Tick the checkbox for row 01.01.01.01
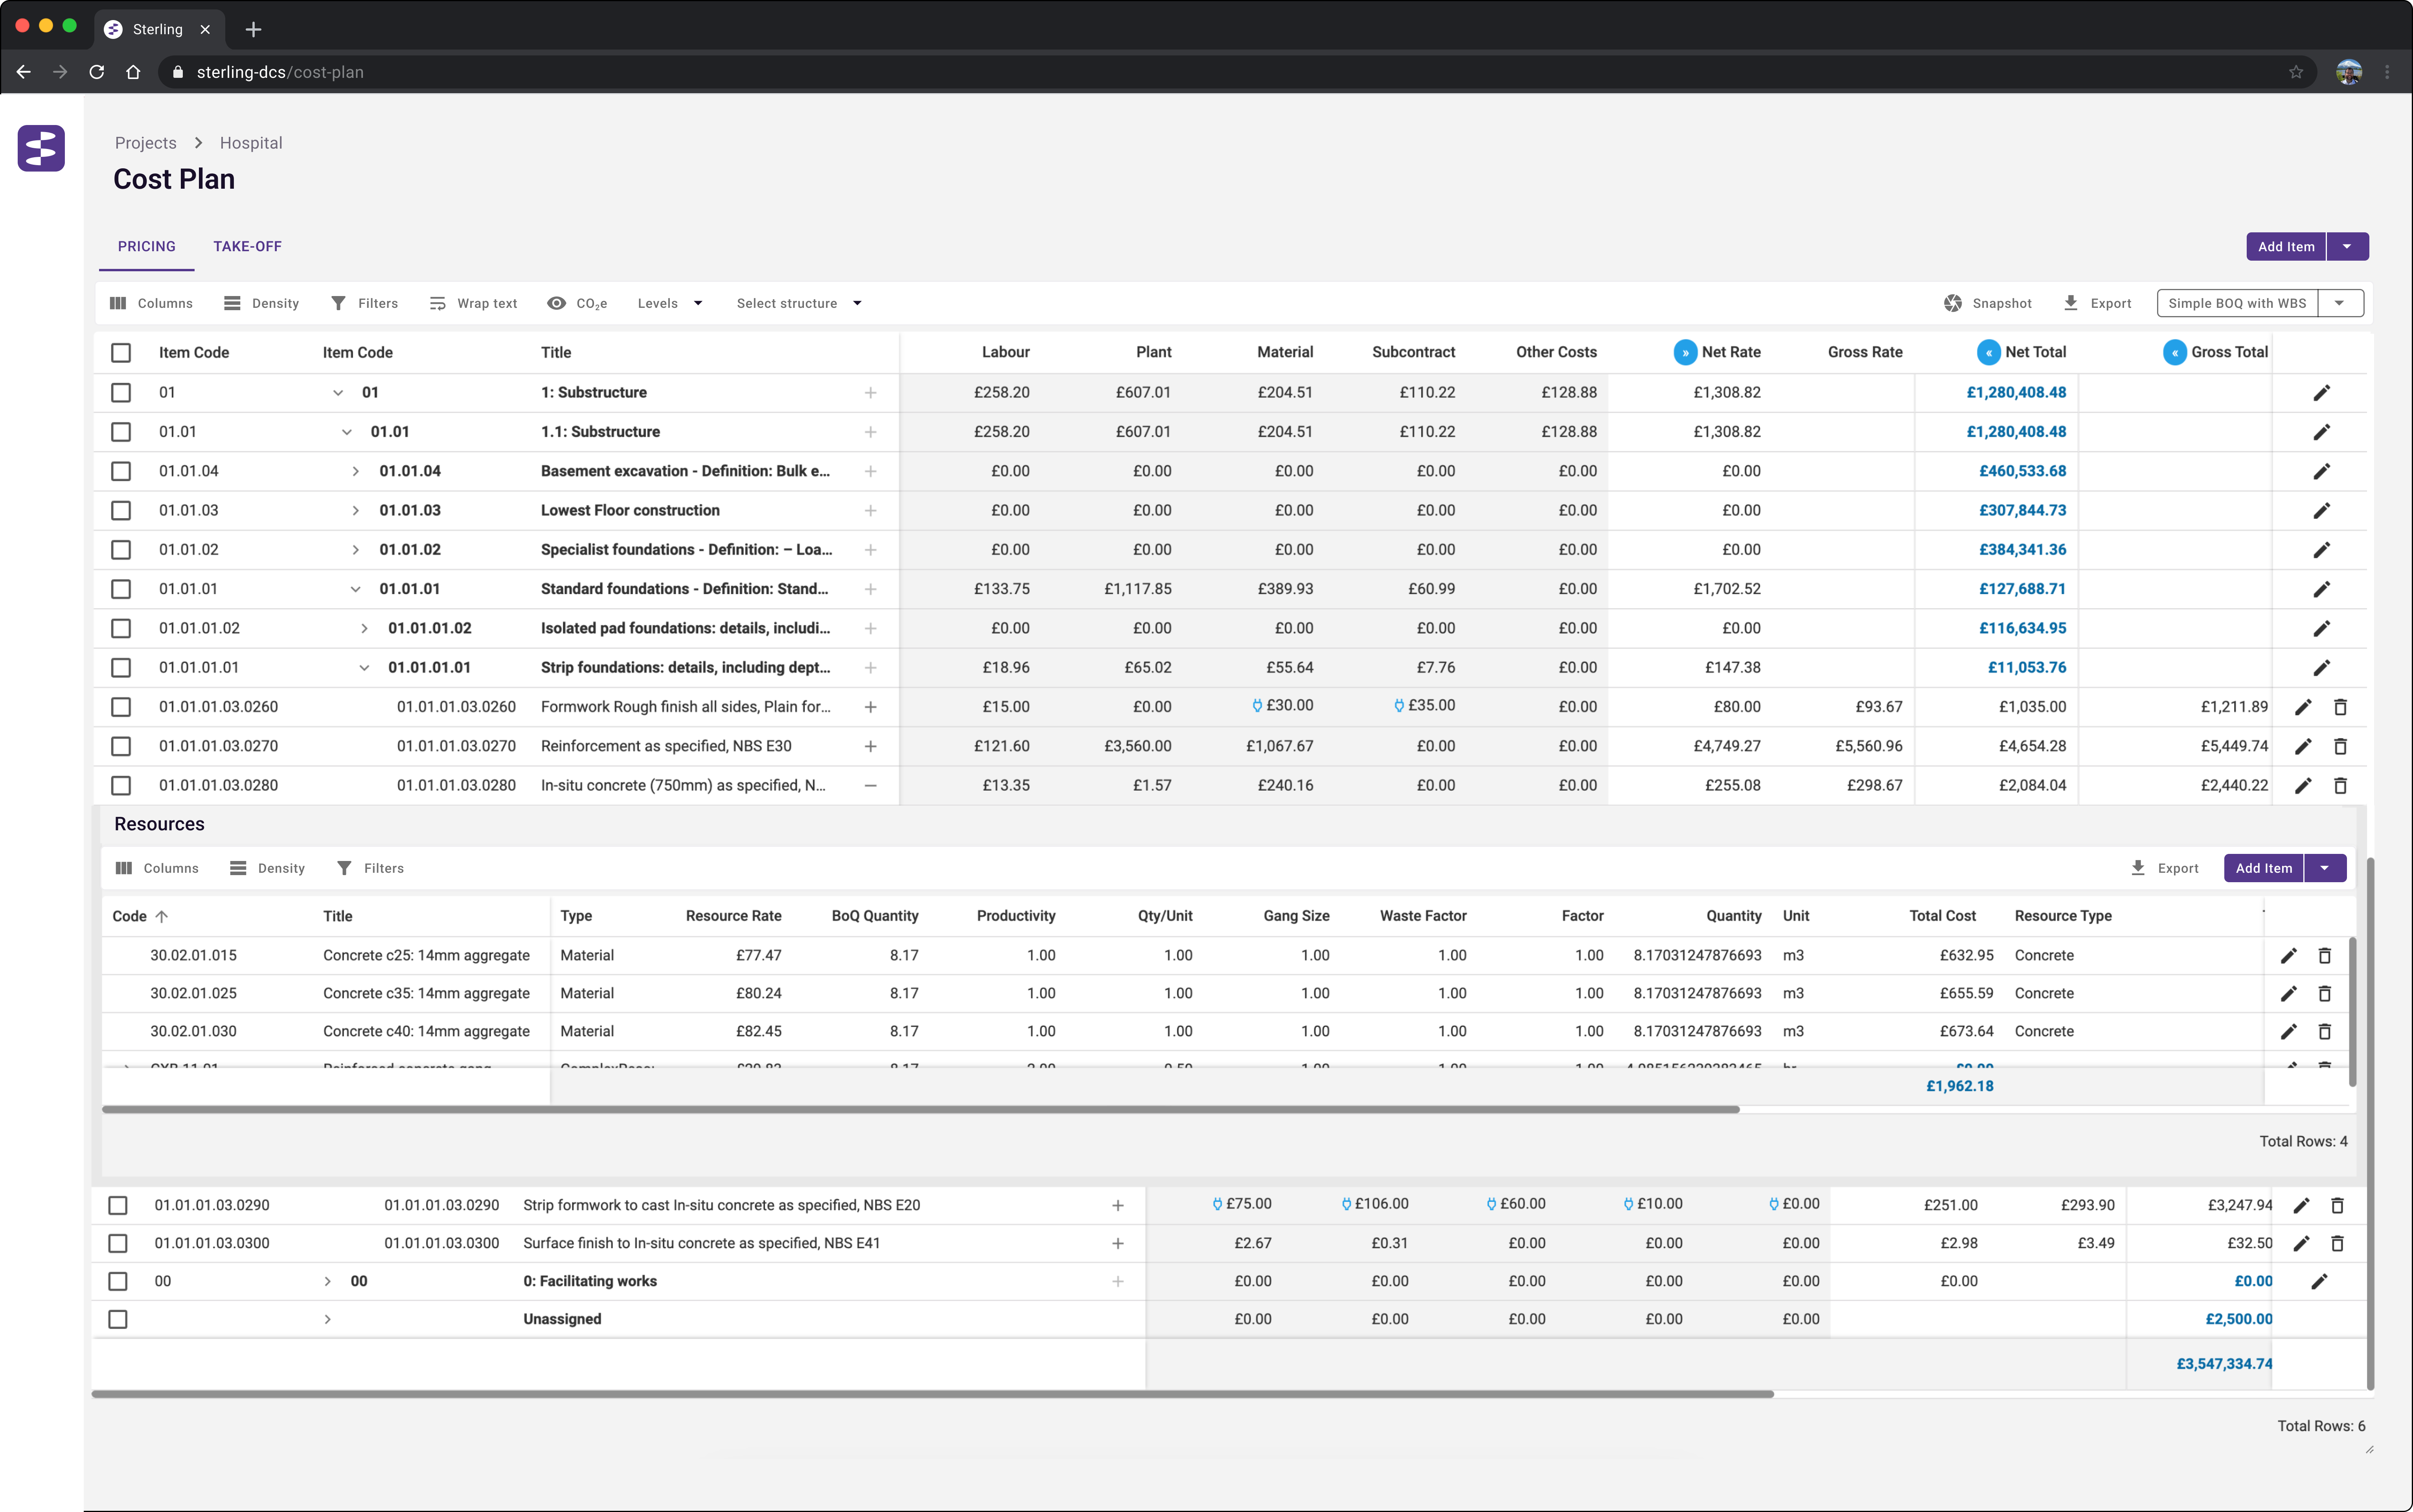This screenshot has height=1512, width=2413. click(121, 667)
